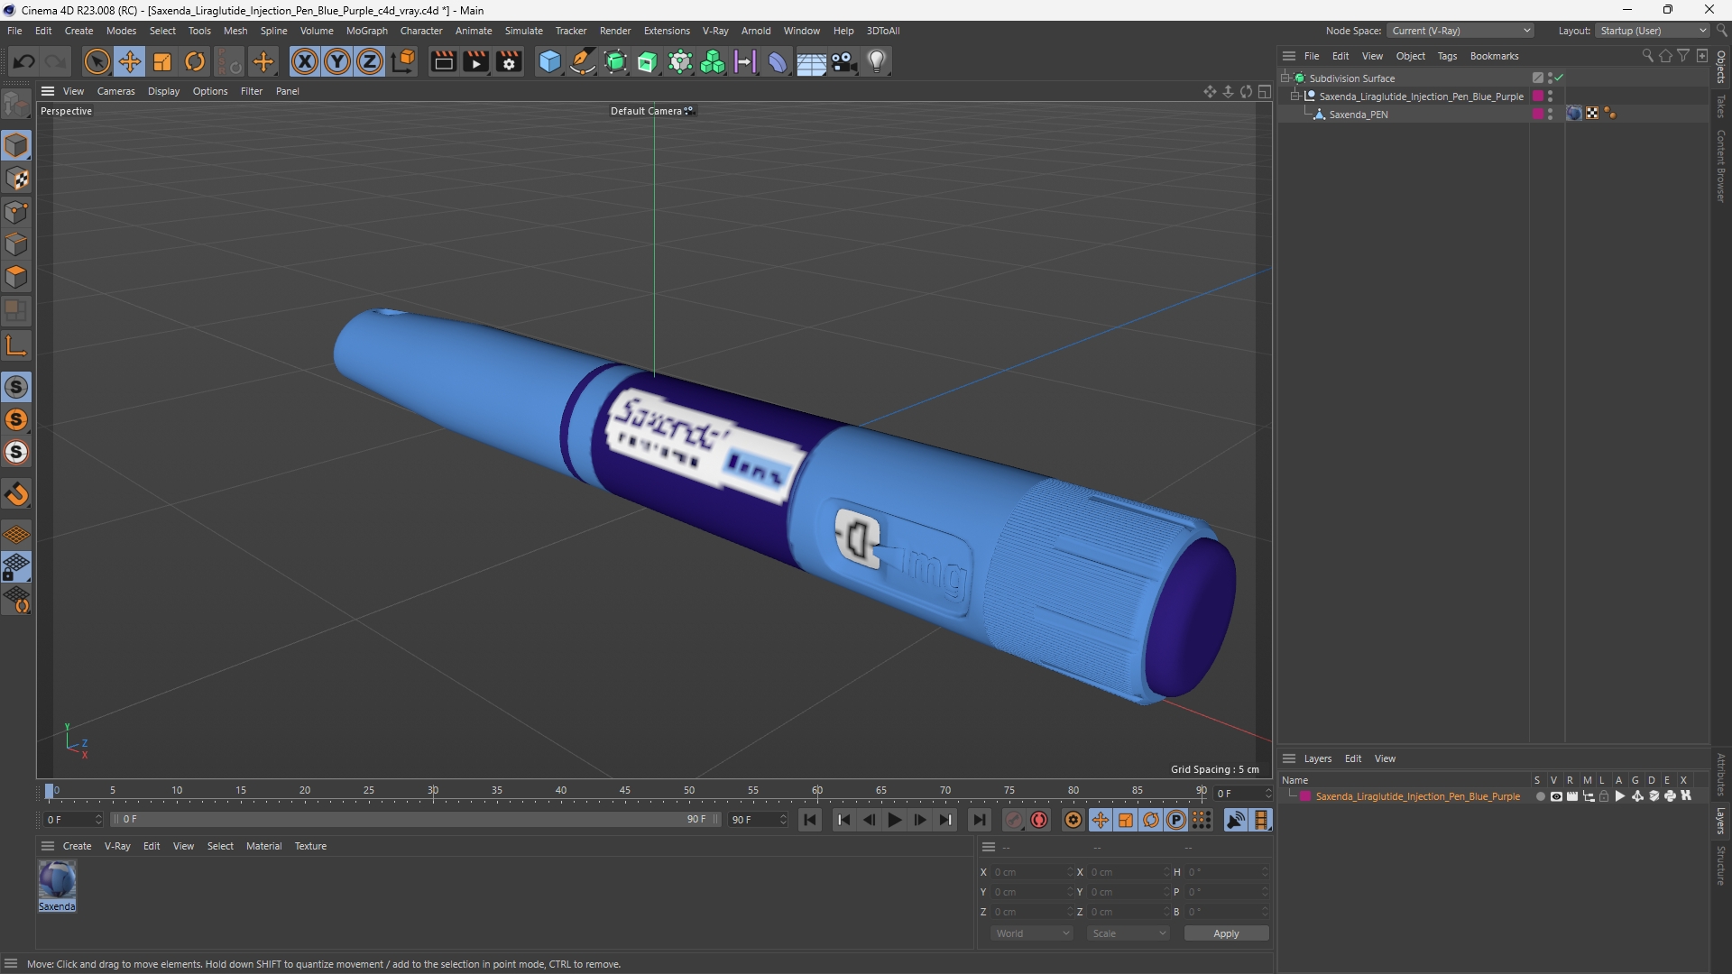Viewport: 1732px width, 974px height.
Task: Open Edit Render Settings icon
Action: 509,61
